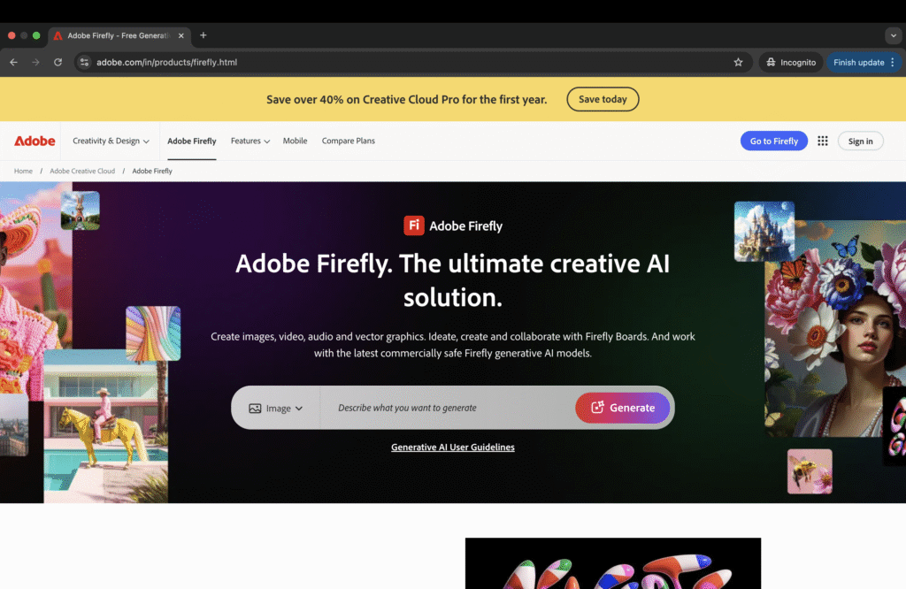Click the prompt description input field
The image size is (906, 589).
(x=447, y=408)
